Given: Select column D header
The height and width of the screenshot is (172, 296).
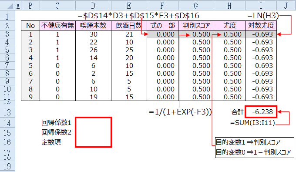Looking at the screenshot, I should pos(93,5).
